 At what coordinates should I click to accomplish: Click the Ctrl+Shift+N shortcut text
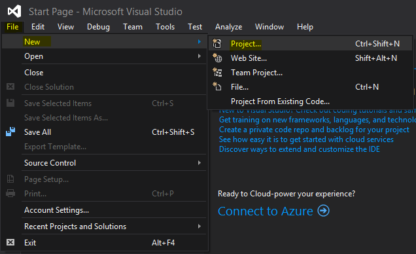point(377,43)
